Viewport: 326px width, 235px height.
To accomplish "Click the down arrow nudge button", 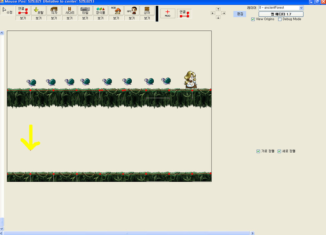I will [218, 18].
